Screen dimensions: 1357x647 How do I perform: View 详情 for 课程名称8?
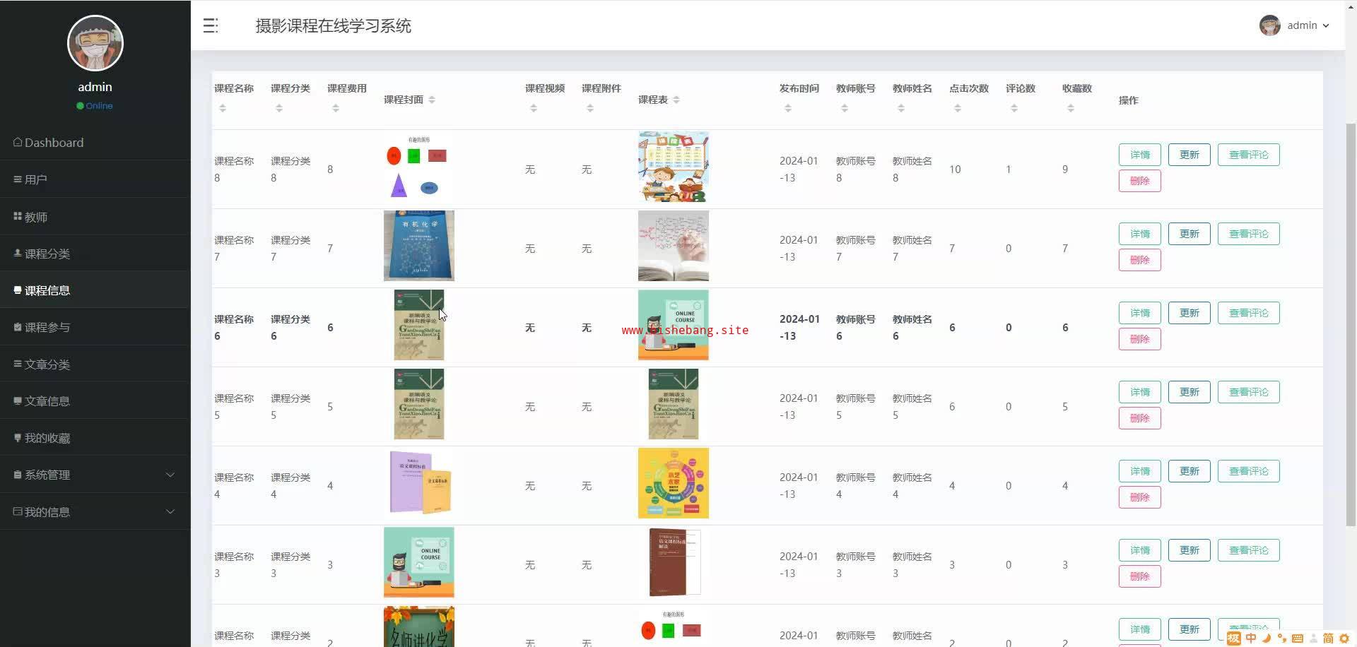pos(1139,155)
